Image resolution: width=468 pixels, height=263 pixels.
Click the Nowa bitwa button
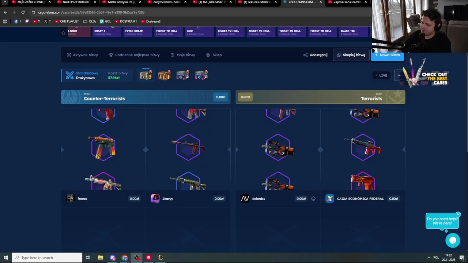point(387,55)
